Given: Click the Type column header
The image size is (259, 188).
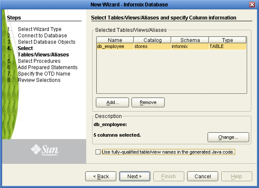Looking at the screenshot, I should point(228,40).
